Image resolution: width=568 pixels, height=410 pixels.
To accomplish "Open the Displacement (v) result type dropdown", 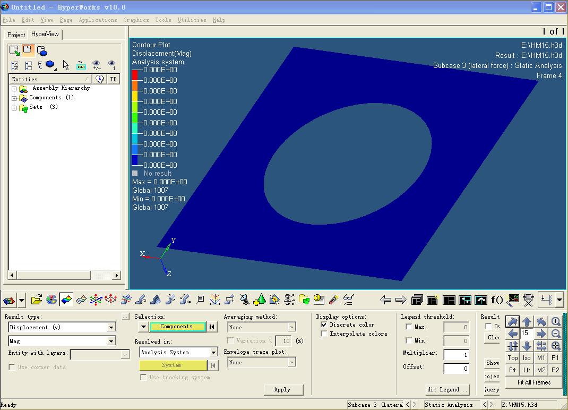I will point(111,328).
